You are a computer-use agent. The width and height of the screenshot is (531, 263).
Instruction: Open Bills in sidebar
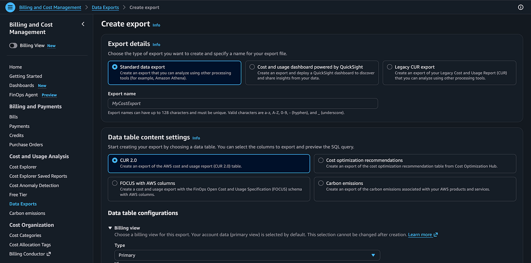[14, 117]
